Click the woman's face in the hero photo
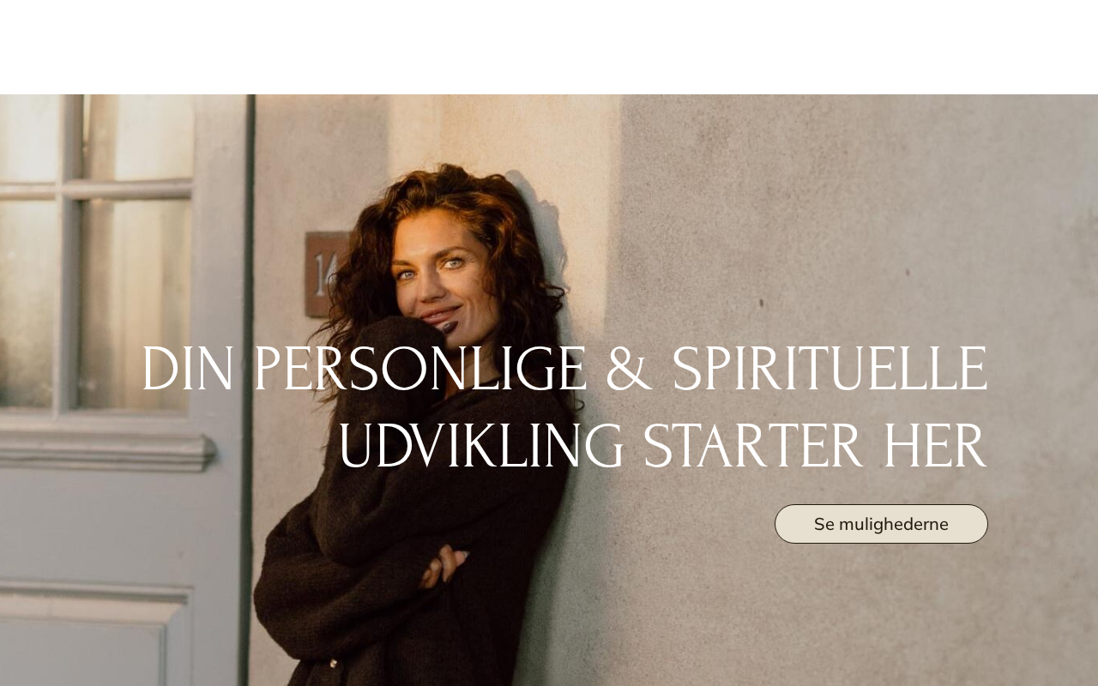Image resolution: width=1098 pixels, height=686 pixels. click(x=442, y=276)
